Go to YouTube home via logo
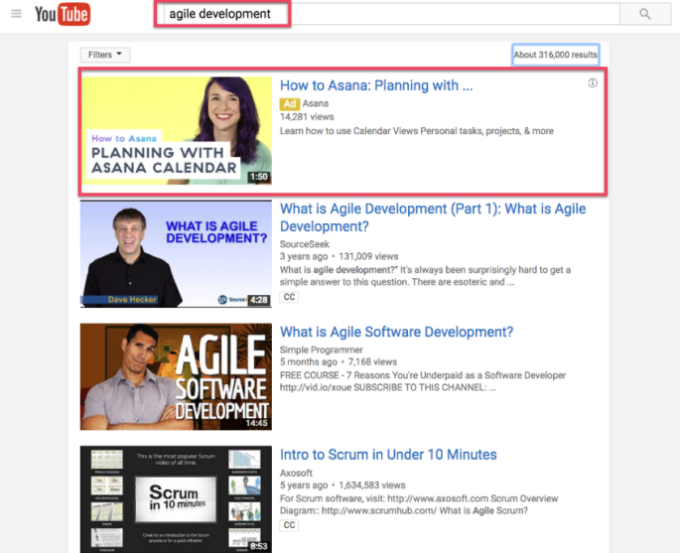This screenshot has height=553, width=680. pos(63,14)
